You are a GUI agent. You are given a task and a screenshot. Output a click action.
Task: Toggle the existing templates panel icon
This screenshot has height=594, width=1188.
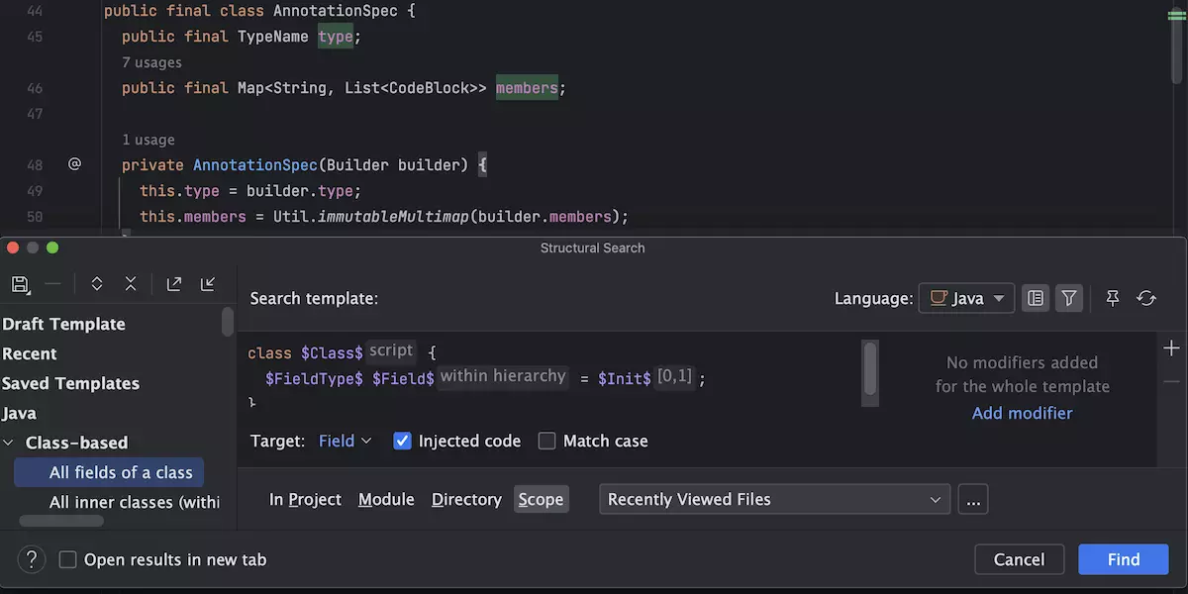1036,298
